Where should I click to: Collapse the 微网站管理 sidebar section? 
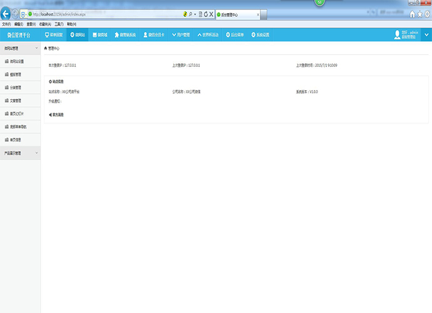pyautogui.click(x=36, y=48)
